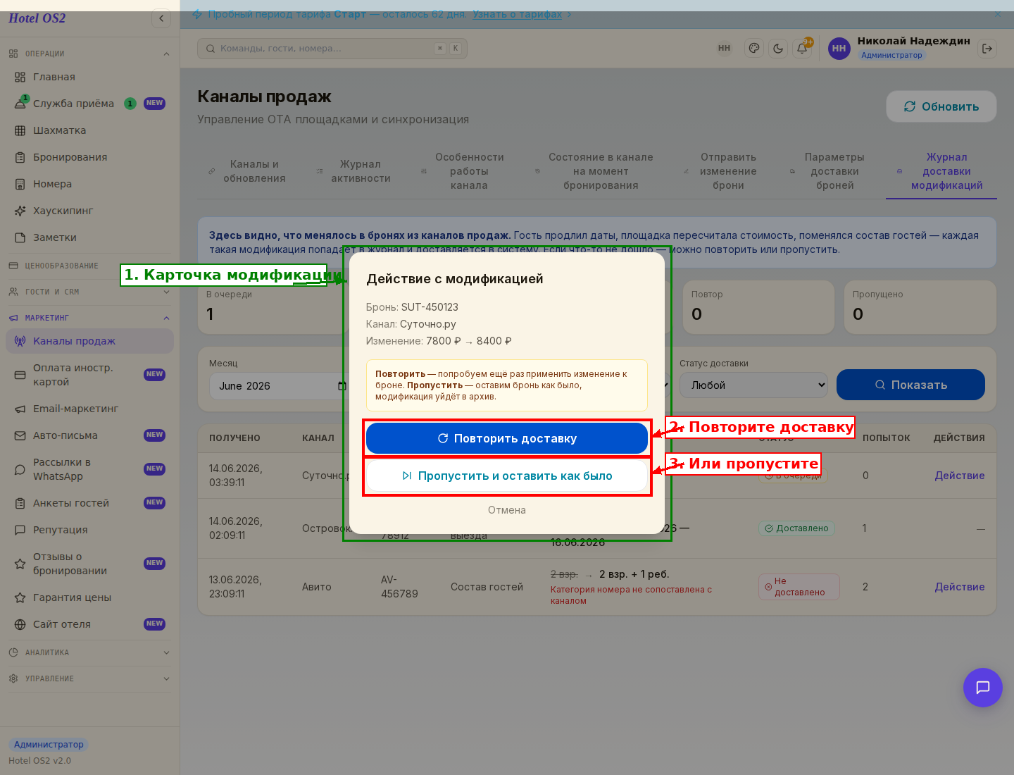The width and height of the screenshot is (1014, 775).
Task: Collapse the Операции section
Action: (89, 54)
